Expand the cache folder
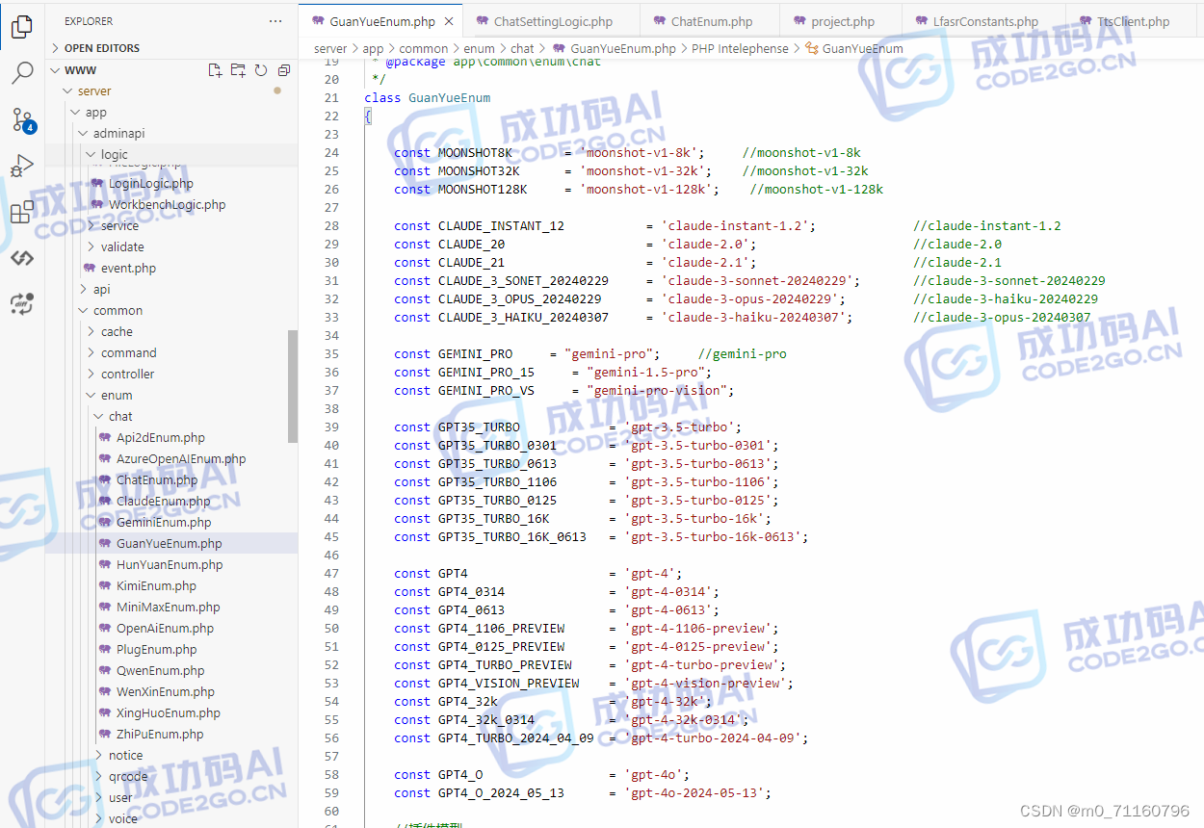Viewport: 1204px width, 828px height. click(x=117, y=332)
